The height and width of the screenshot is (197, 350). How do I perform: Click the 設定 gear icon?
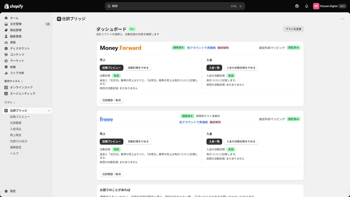tap(6, 191)
